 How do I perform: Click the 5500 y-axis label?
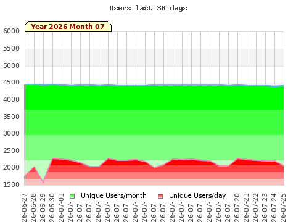pyautogui.click(x=11, y=49)
